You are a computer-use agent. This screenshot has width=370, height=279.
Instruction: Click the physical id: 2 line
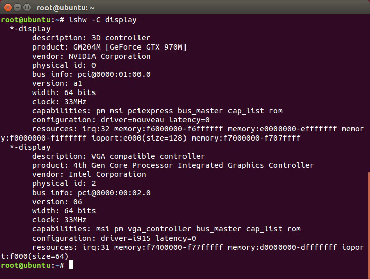pyautogui.click(x=64, y=183)
